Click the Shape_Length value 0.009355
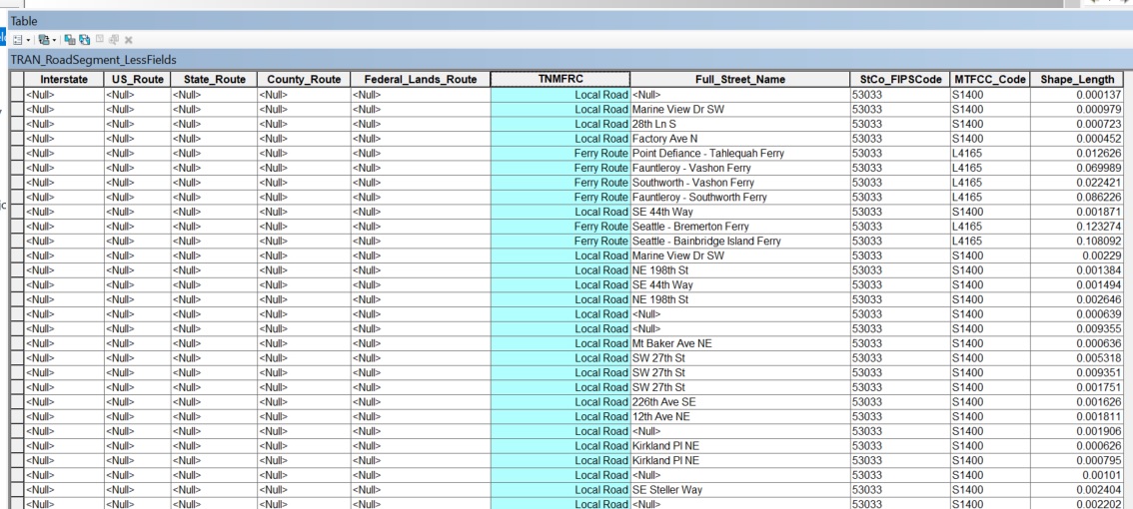This screenshot has width=1133, height=509. tap(1077, 328)
